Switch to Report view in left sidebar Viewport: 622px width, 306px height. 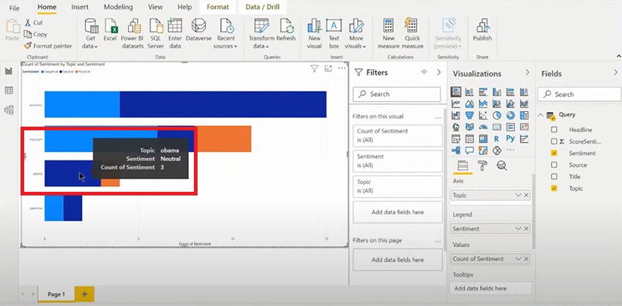(x=9, y=71)
